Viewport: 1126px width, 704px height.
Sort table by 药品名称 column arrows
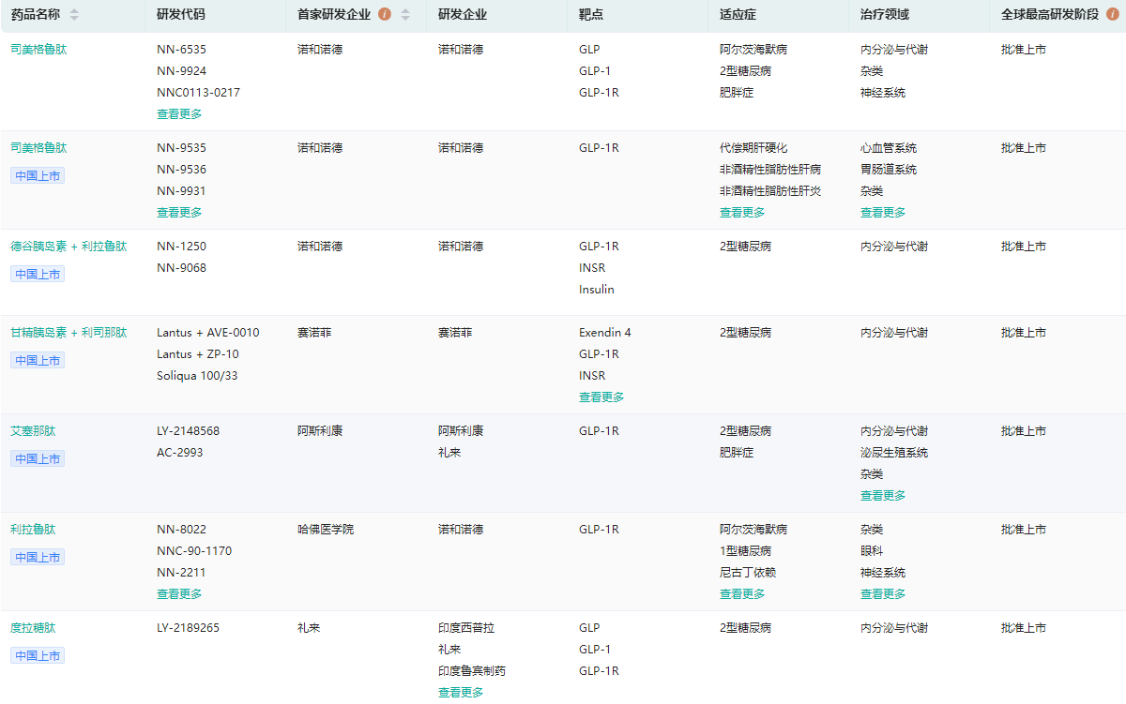(x=74, y=15)
